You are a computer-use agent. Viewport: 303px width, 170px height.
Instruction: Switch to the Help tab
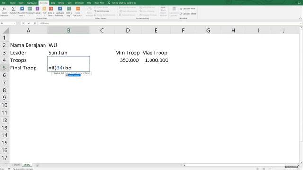[89, 3]
